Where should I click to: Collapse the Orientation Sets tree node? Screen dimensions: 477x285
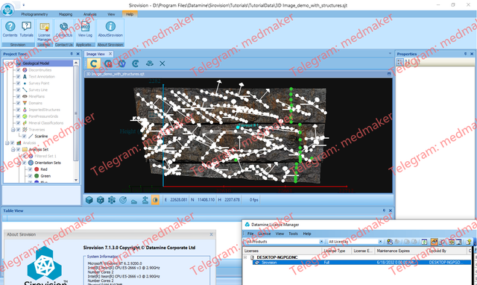19,163
